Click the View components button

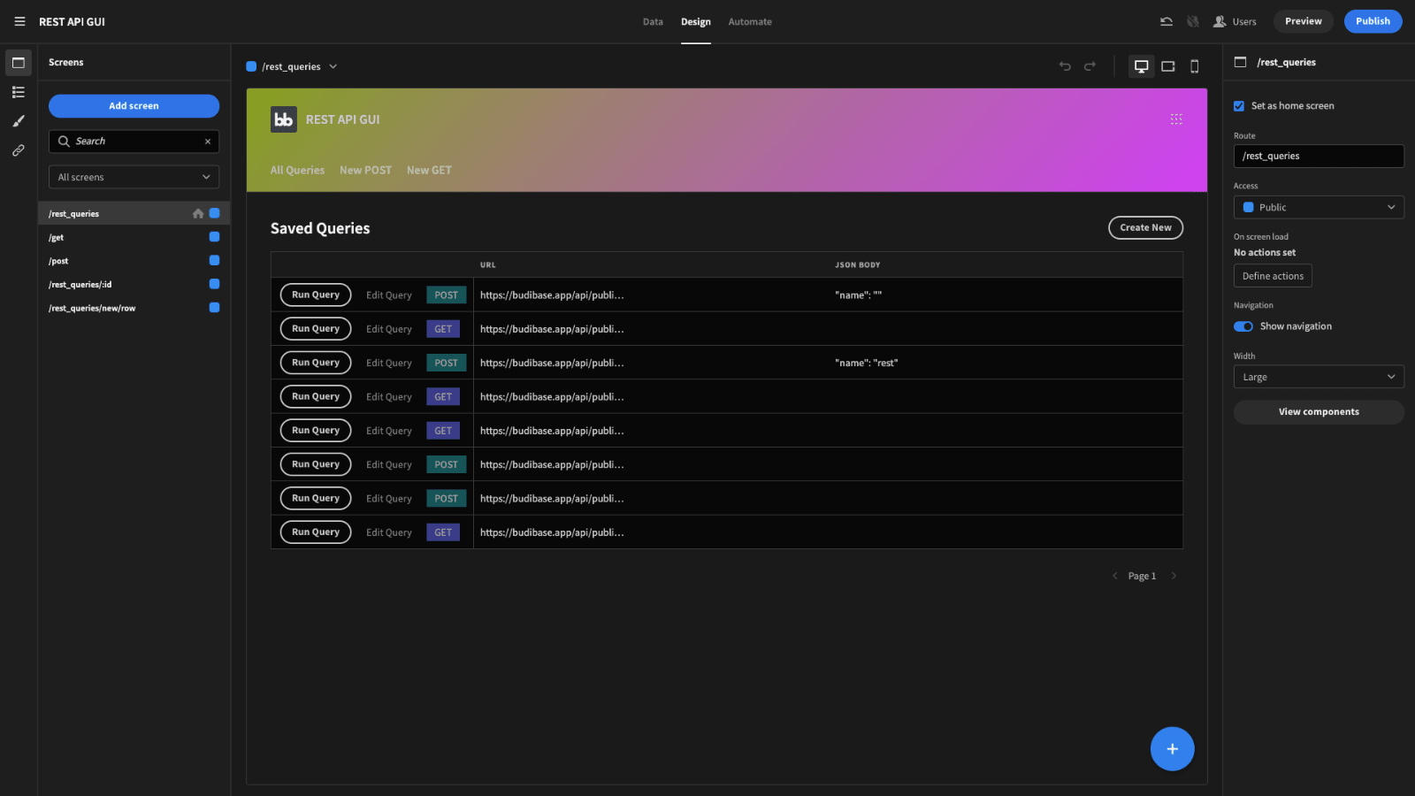point(1319,412)
